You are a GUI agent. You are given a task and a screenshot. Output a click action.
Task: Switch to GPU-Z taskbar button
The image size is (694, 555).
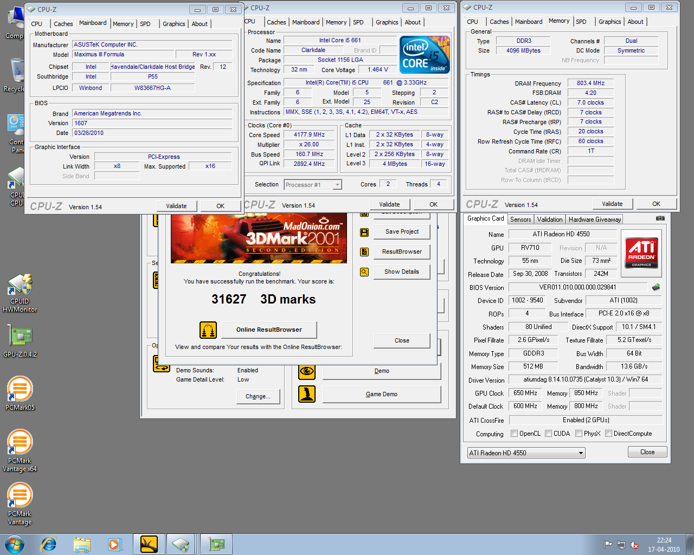coord(216,544)
